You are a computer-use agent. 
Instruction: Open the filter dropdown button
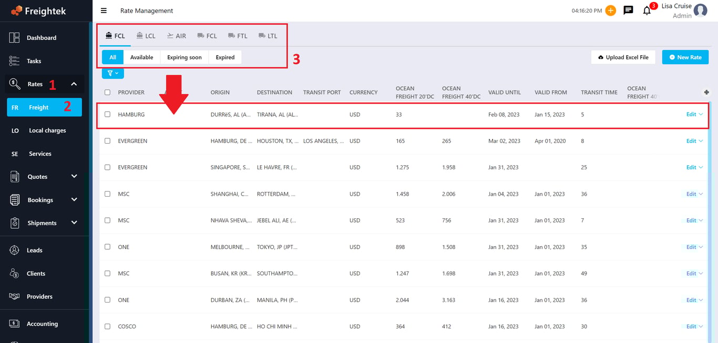tap(113, 73)
